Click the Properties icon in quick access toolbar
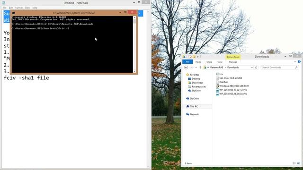The image size is (303, 170). tap(190, 57)
